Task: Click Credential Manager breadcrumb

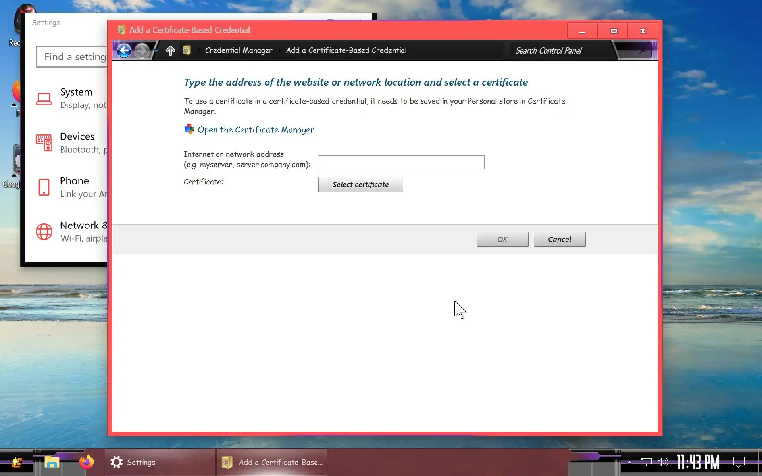Action: (x=239, y=50)
